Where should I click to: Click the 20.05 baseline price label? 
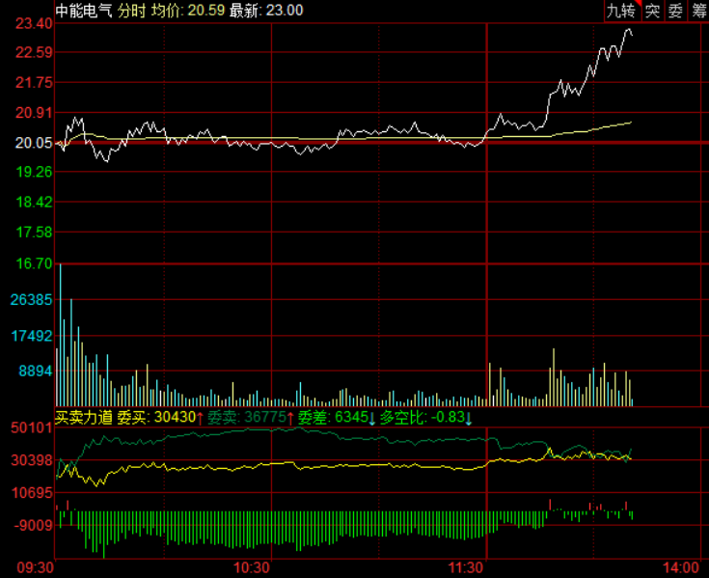pos(34,143)
